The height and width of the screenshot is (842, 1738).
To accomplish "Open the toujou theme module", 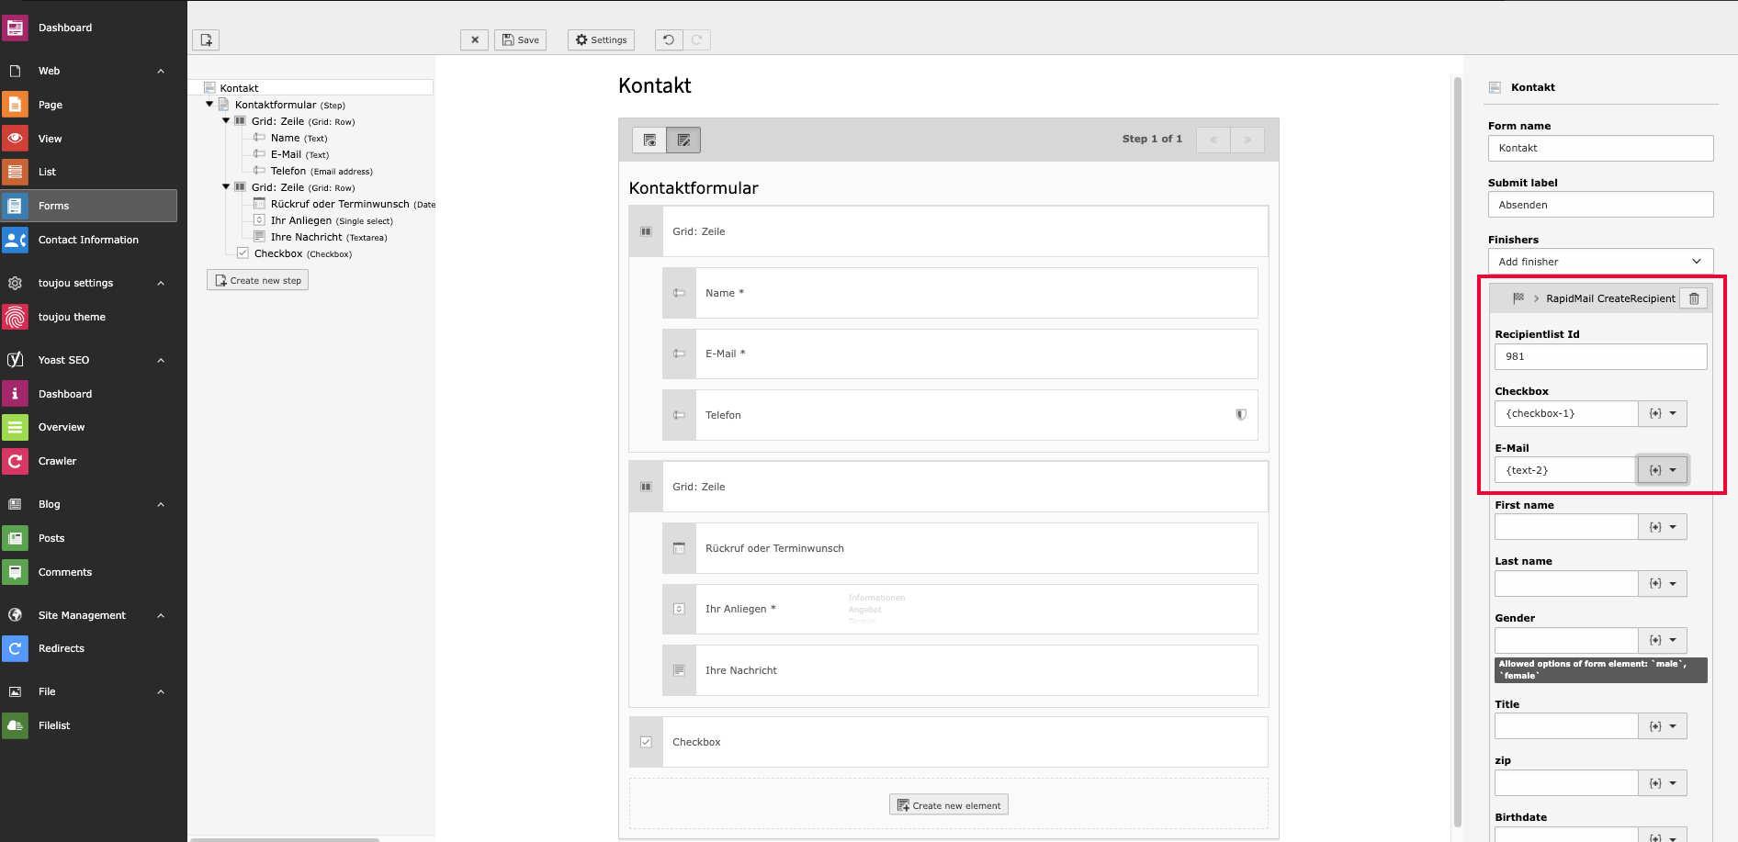I will click(x=72, y=317).
